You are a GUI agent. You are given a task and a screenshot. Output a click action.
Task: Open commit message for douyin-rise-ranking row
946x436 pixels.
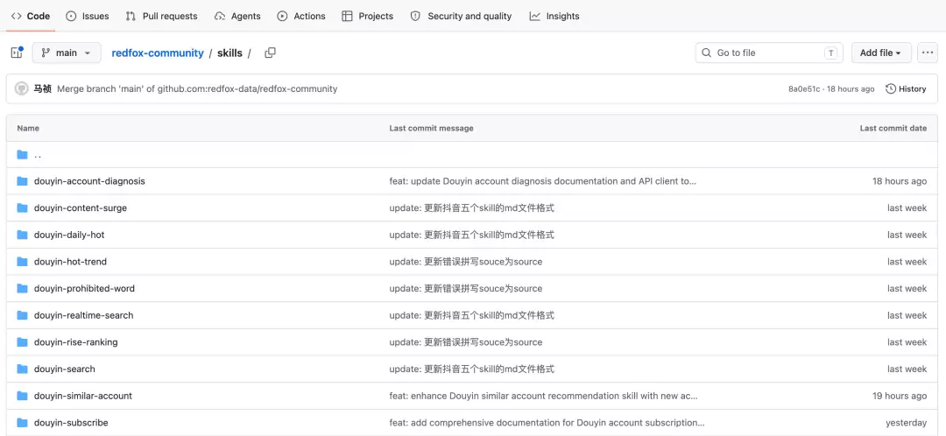point(466,342)
